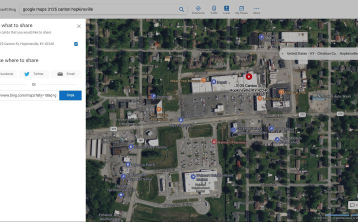Open the Directions tool
Screen dimensions: 358x222
pos(198,10)
